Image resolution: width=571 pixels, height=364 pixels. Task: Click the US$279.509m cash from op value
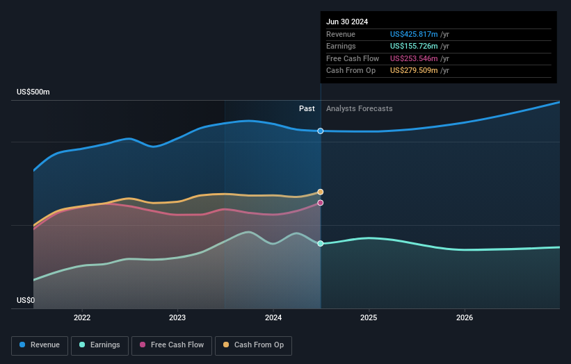click(414, 71)
